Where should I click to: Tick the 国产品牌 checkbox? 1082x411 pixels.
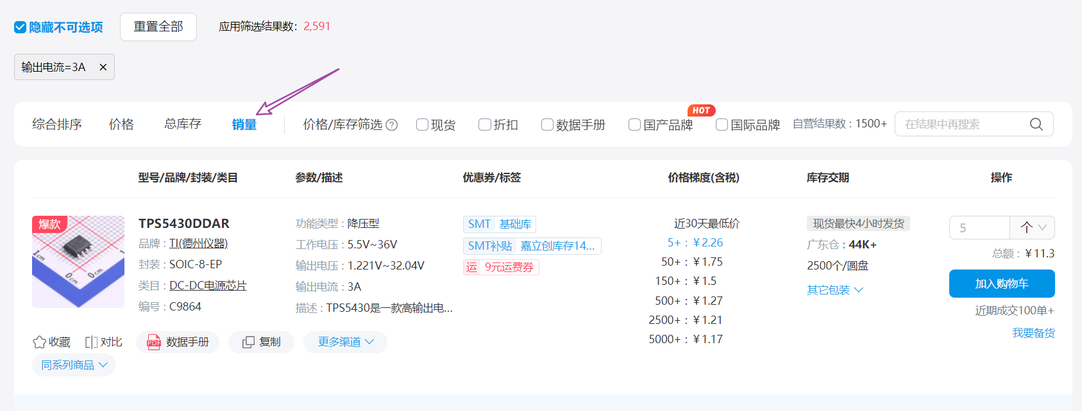(x=634, y=125)
